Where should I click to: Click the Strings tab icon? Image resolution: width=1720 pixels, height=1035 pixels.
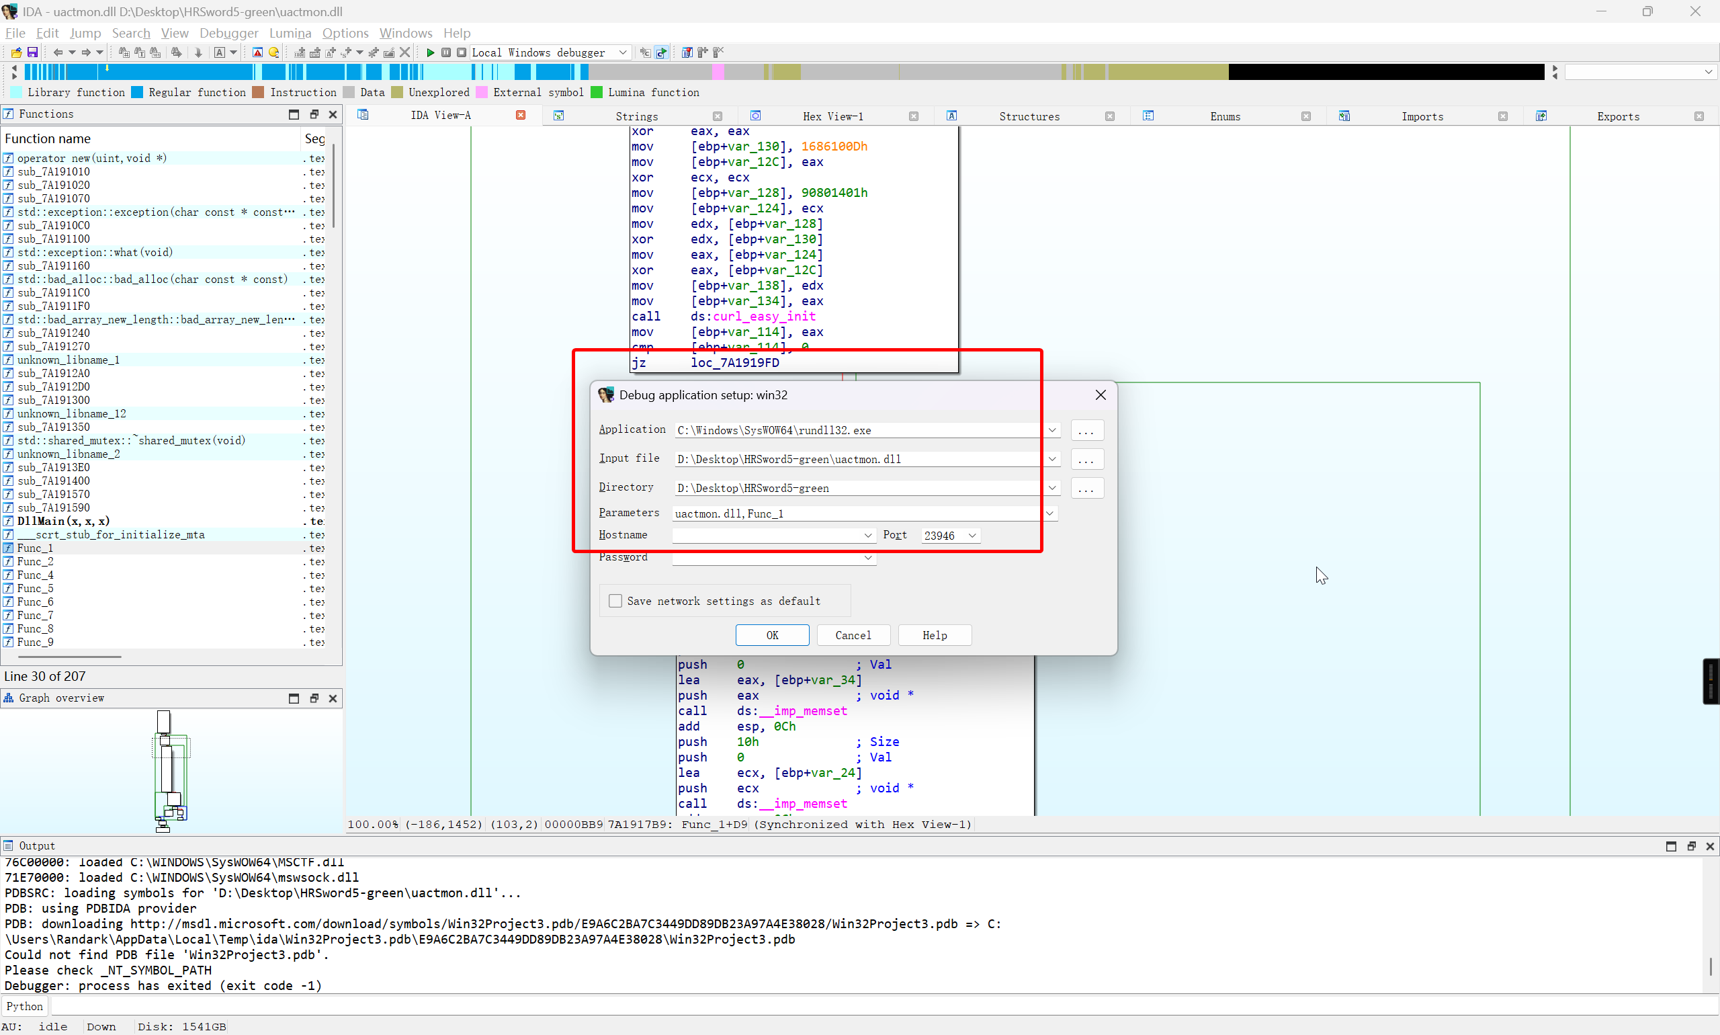tap(558, 116)
